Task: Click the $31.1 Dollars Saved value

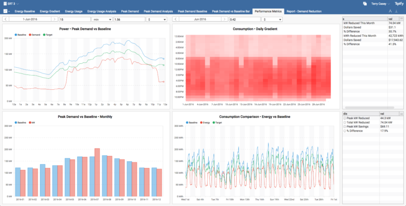Action: [x=395, y=27]
